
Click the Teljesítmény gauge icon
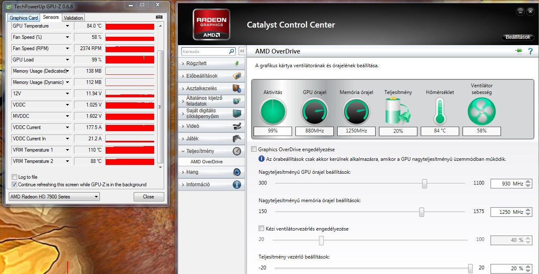pos(237,151)
